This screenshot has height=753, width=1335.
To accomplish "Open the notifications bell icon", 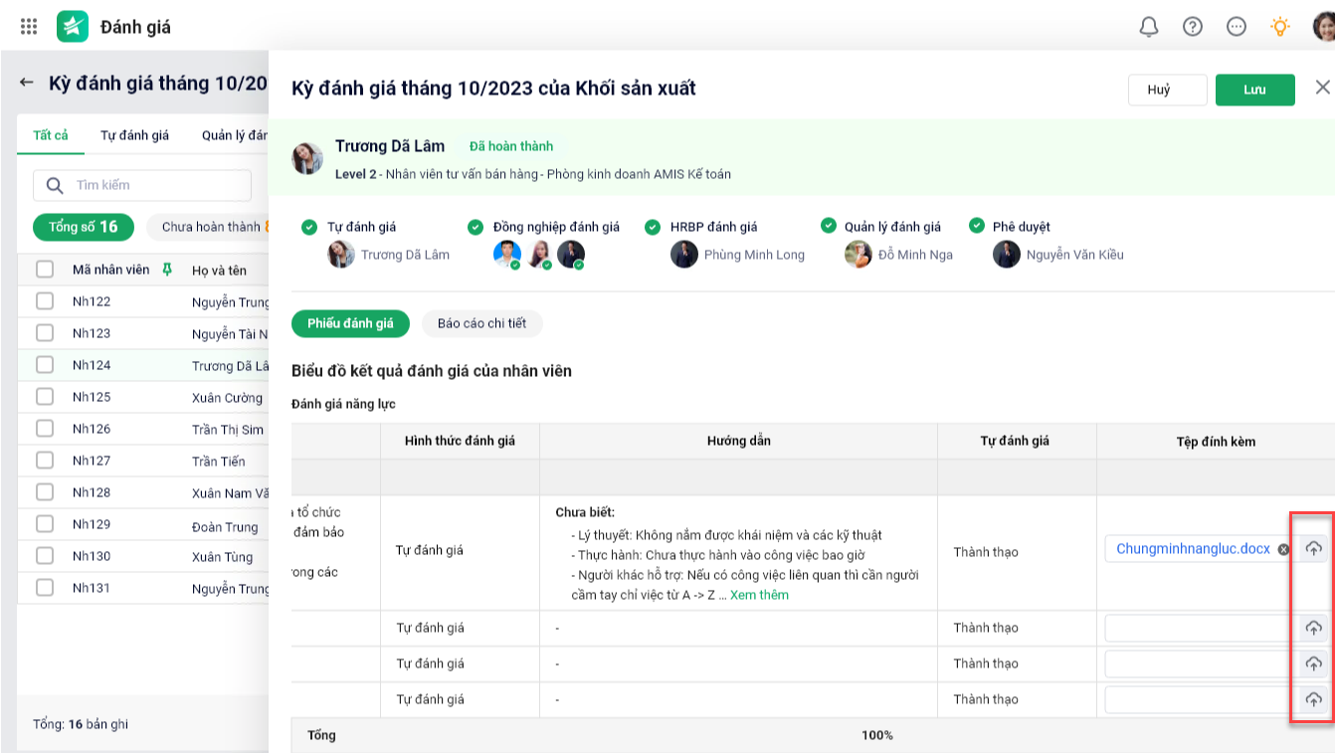I will 1149,27.
